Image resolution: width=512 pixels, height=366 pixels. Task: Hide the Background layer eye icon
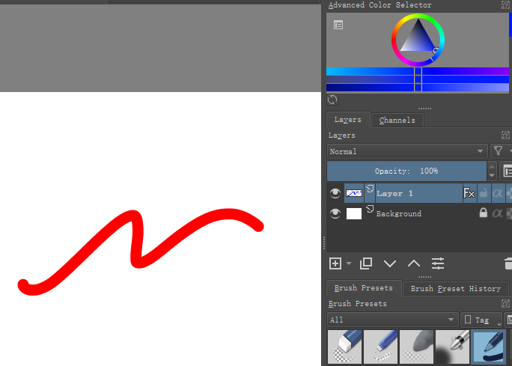click(335, 213)
